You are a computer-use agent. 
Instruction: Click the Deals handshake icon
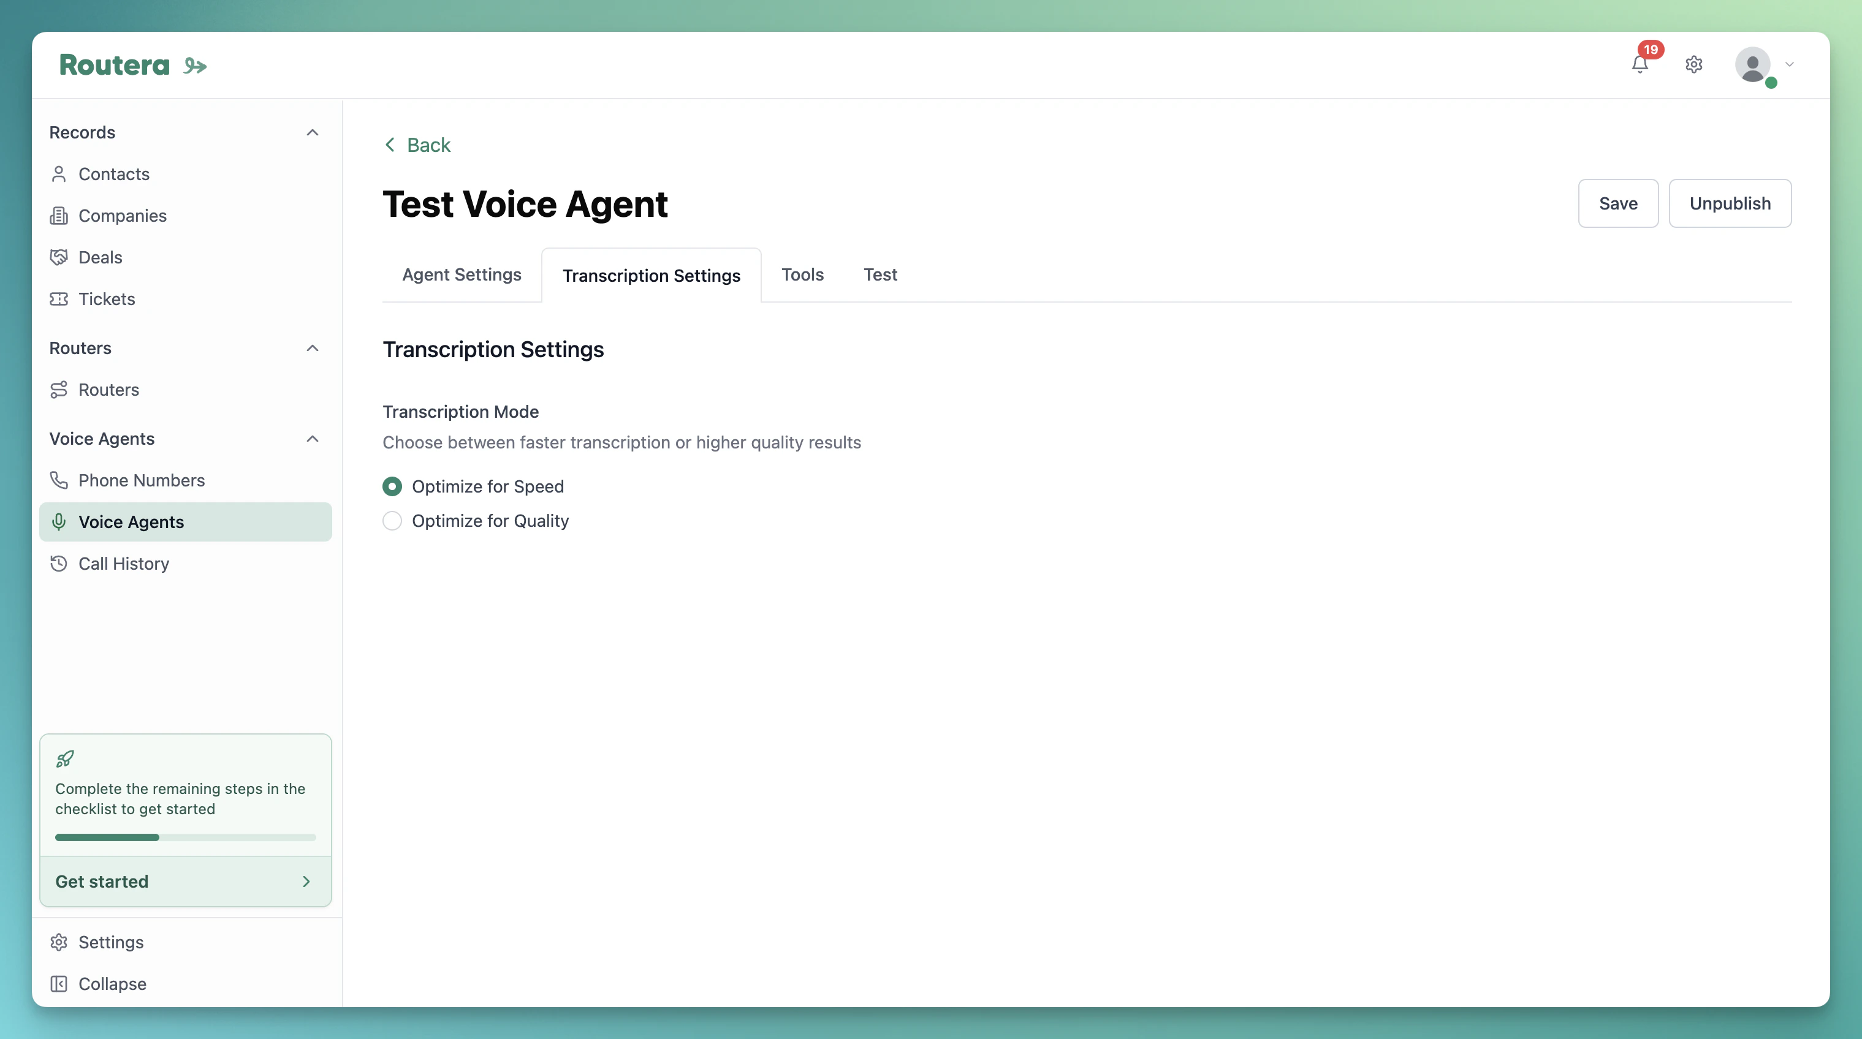pyautogui.click(x=59, y=257)
